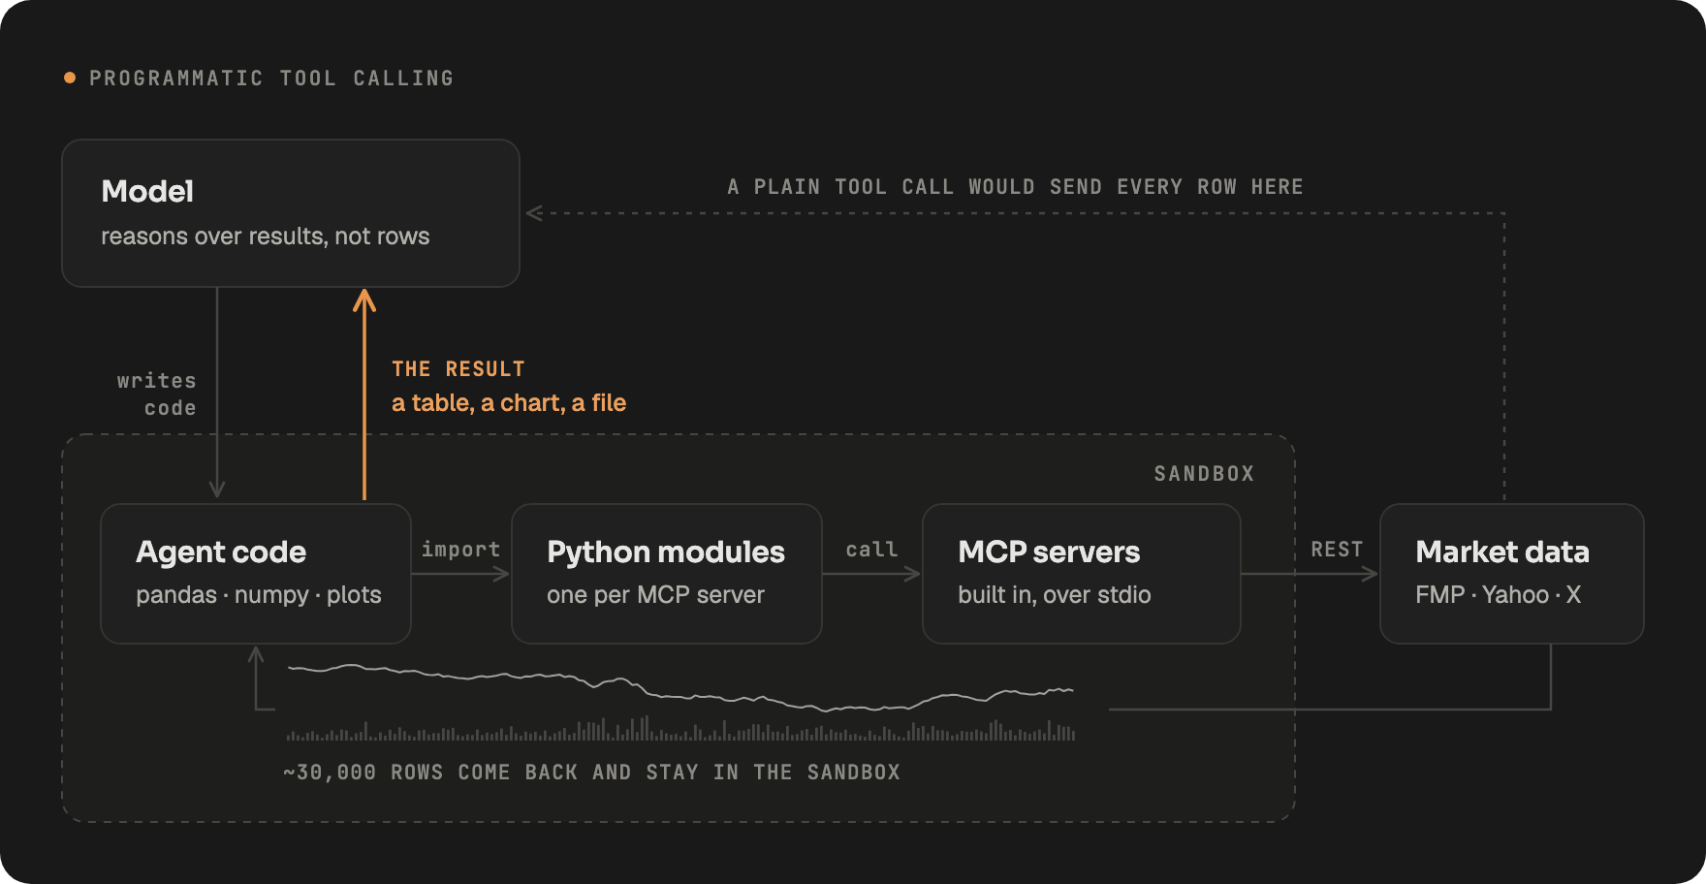Click the "writes code" arrow label
This screenshot has width=1706, height=884.
(x=157, y=395)
